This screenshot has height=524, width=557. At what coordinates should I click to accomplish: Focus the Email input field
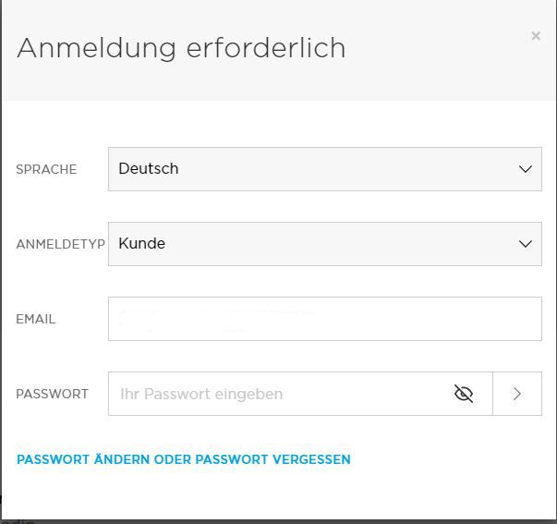(324, 319)
